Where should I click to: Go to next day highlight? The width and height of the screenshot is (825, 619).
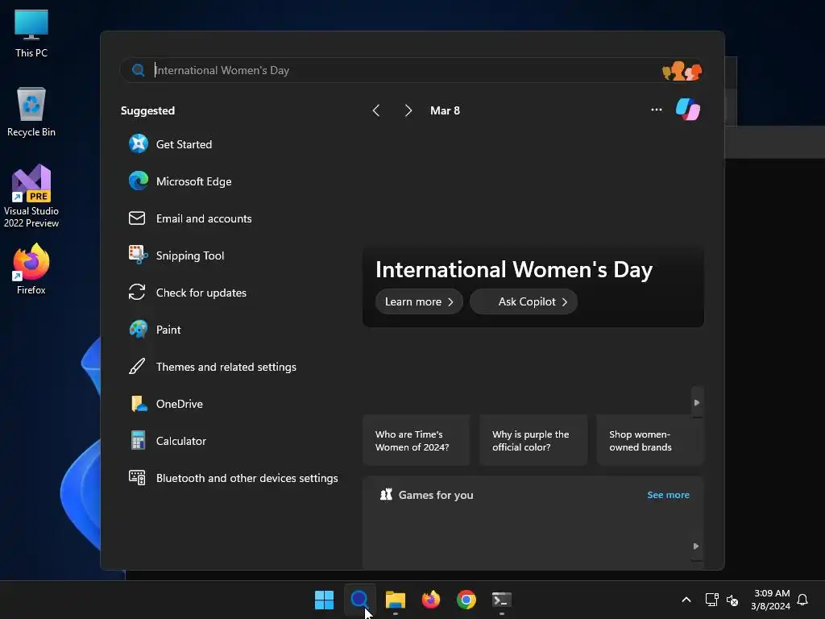(408, 110)
